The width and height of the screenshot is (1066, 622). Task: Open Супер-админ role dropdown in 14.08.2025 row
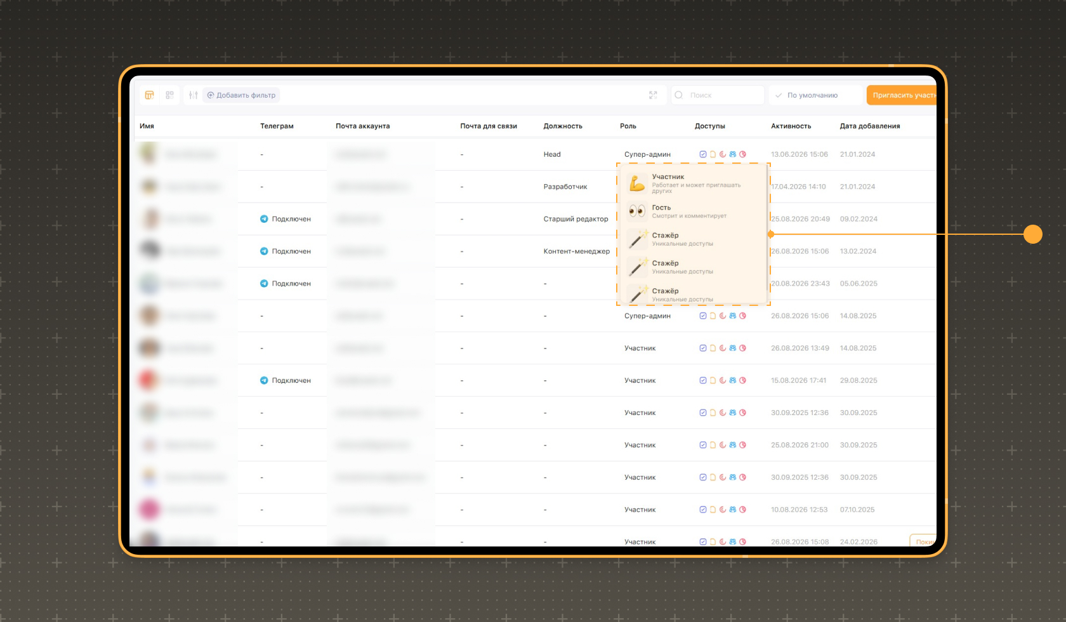647,315
